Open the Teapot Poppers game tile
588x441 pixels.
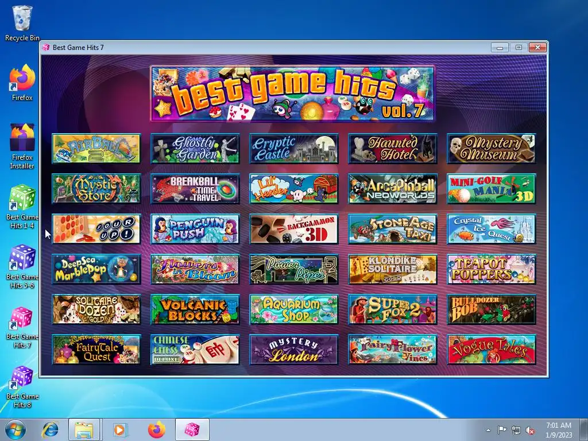click(492, 269)
